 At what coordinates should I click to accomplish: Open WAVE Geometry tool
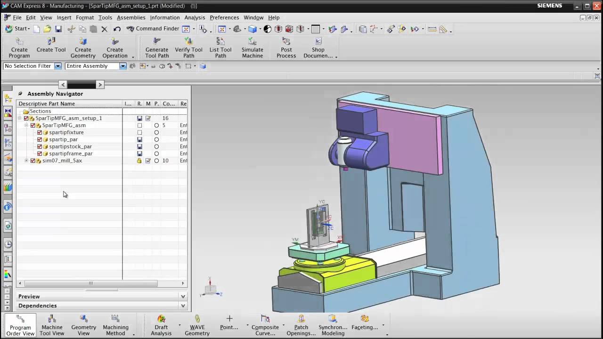pyautogui.click(x=197, y=325)
